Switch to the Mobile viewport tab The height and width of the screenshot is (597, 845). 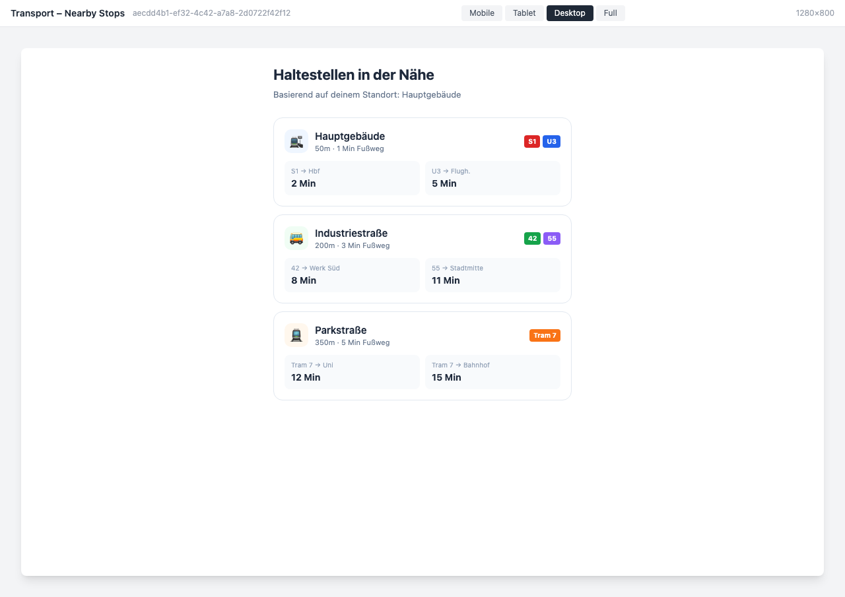coord(482,13)
